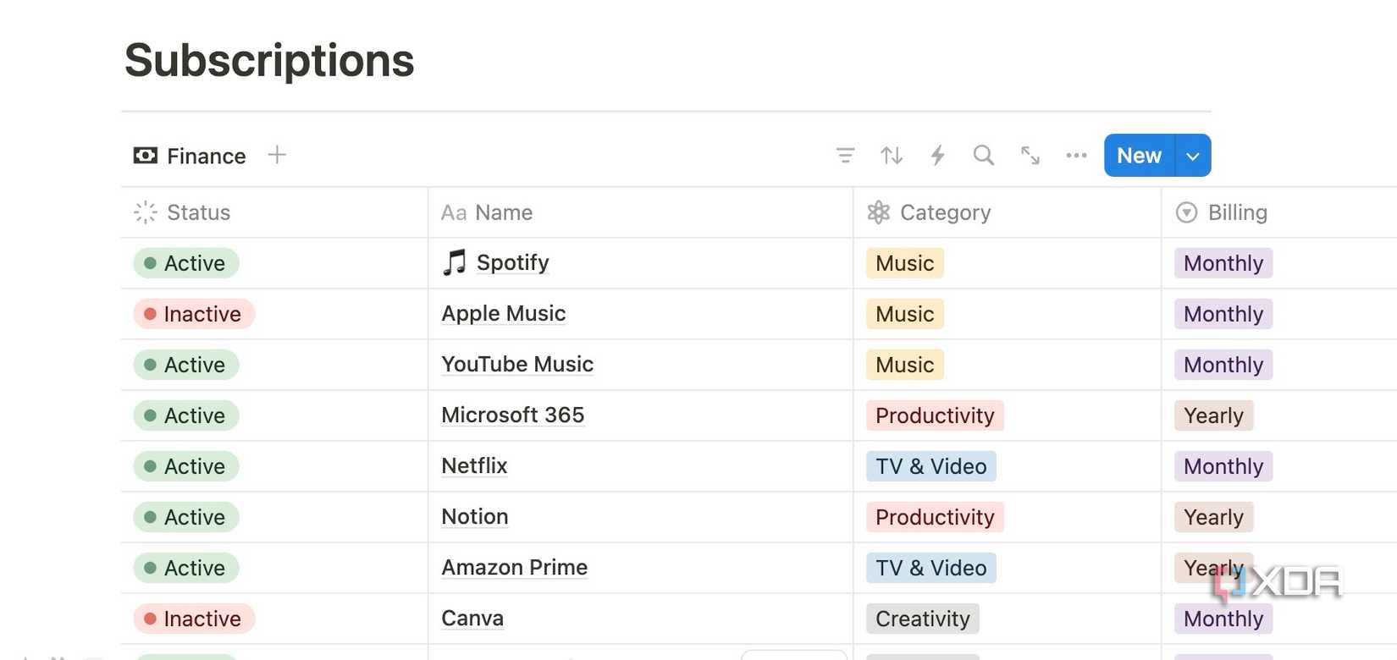The image size is (1397, 660).
Task: Click the Finance view's money icon
Action: [144, 155]
